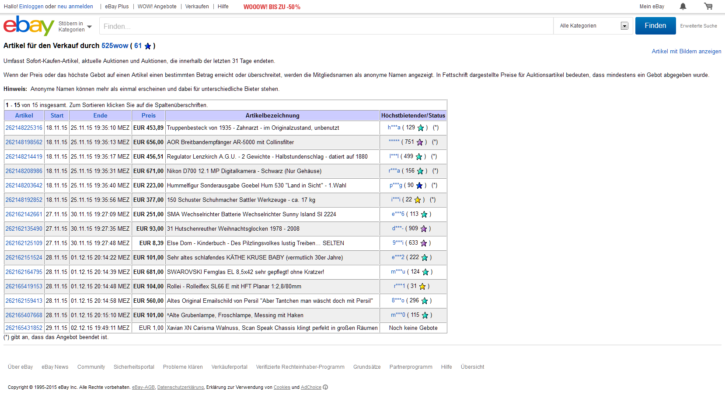Click the feedback star for bidder m***u
725x412 pixels.
point(425,272)
